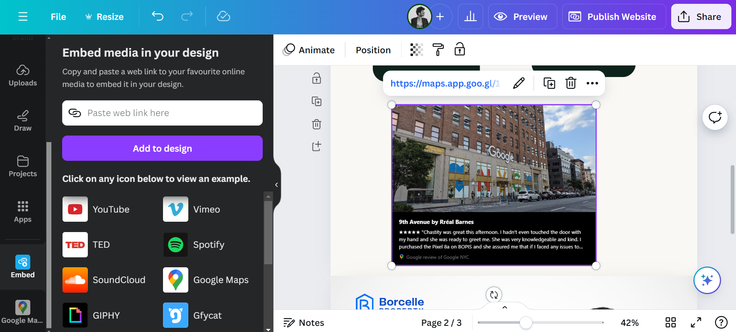Open the Google Maps sidebar app
This screenshot has height=332, width=736.
click(x=23, y=312)
